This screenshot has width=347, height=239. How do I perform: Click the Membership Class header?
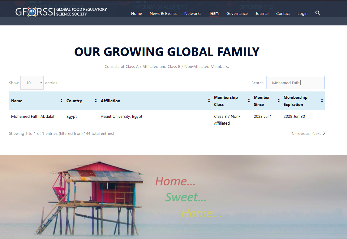[x=232, y=101]
